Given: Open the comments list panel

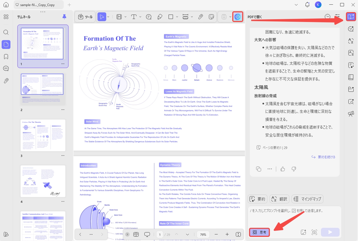Looking at the screenshot, I should tap(6, 68).
